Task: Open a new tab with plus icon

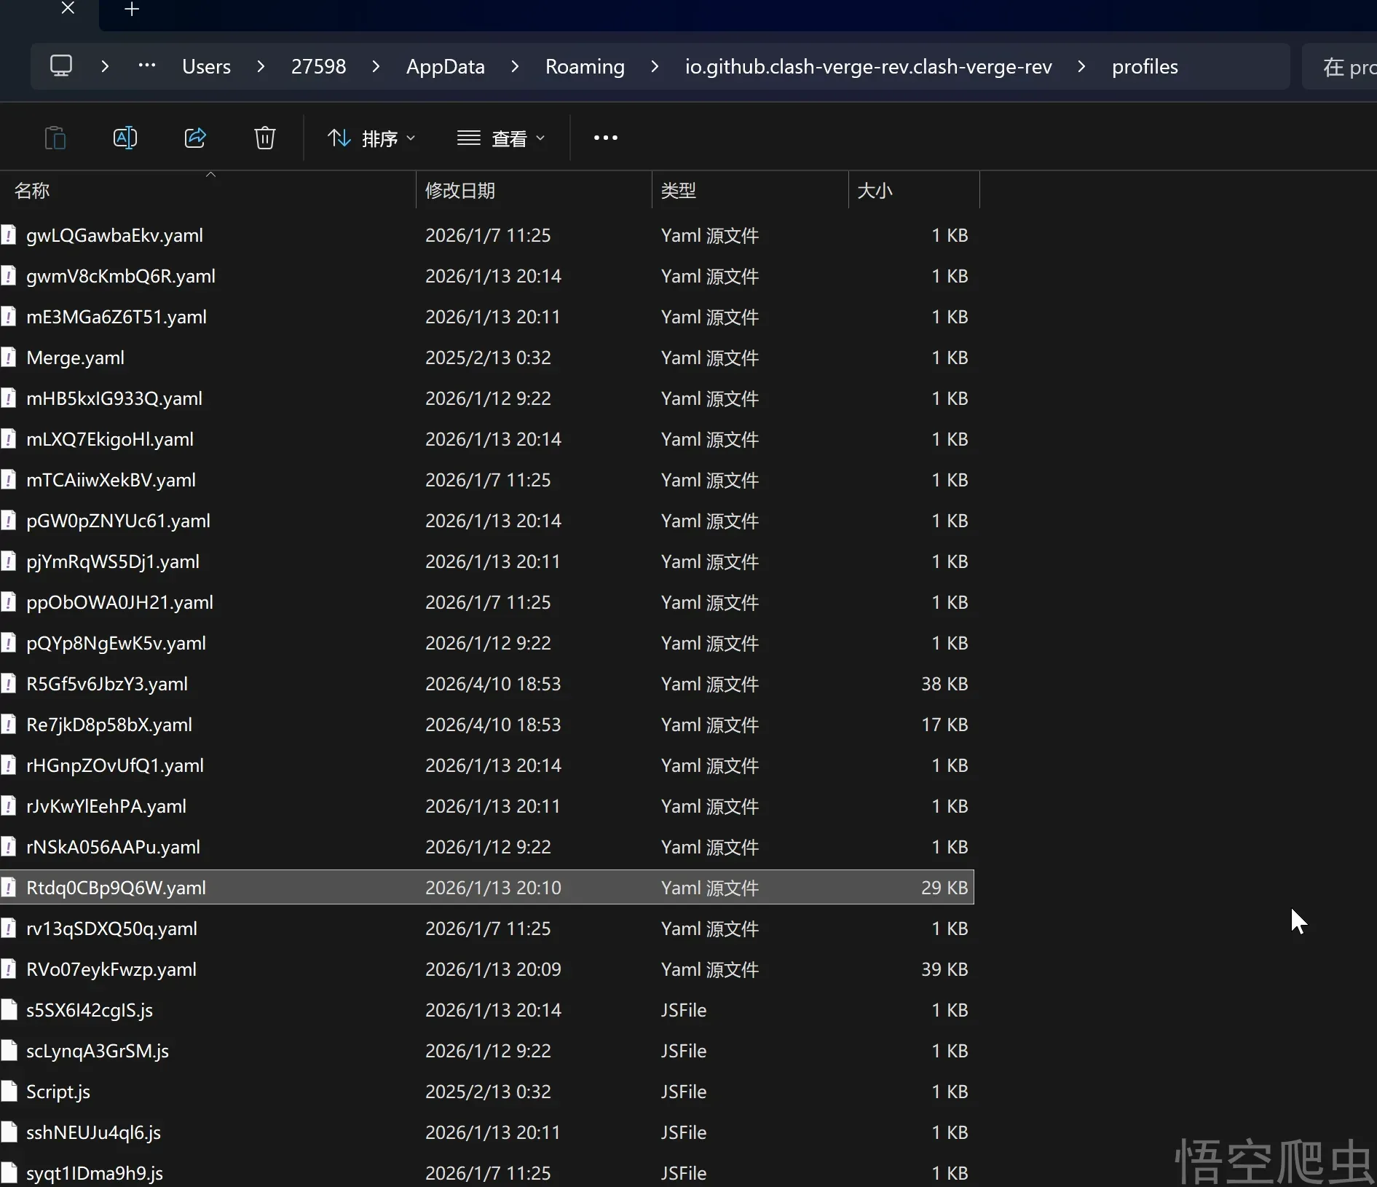Action: [132, 9]
